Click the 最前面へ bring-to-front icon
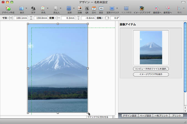The image size is (187, 124). tap(157, 9)
